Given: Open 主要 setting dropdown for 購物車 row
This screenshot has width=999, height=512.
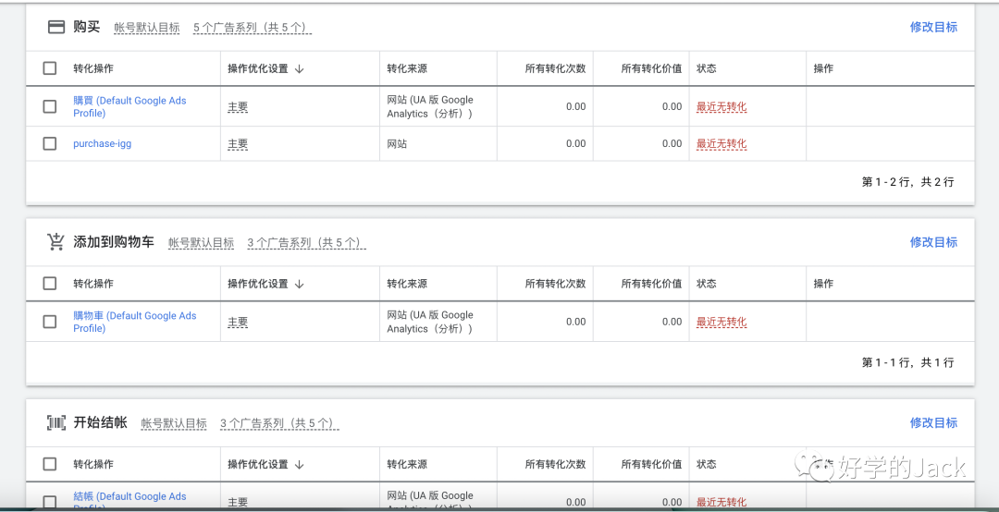Looking at the screenshot, I should click(x=238, y=323).
